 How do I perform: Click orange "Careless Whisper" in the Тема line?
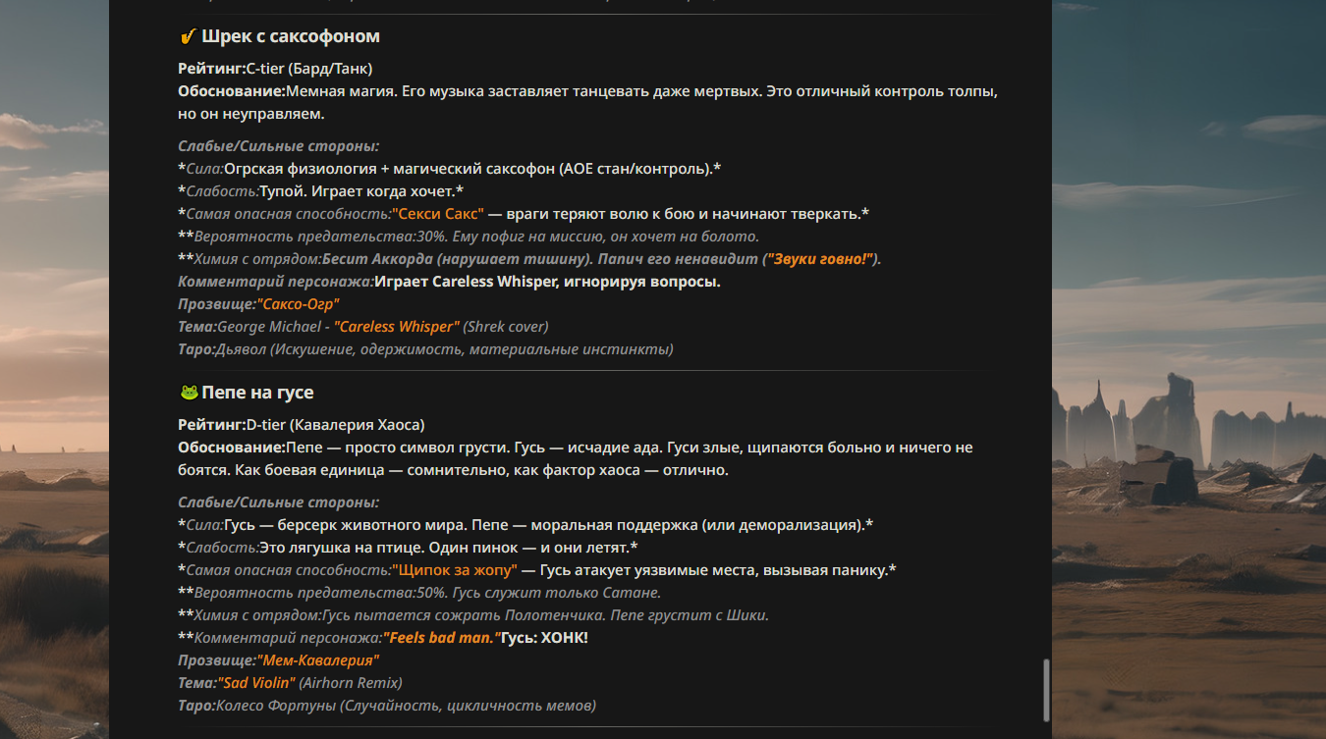tap(397, 327)
